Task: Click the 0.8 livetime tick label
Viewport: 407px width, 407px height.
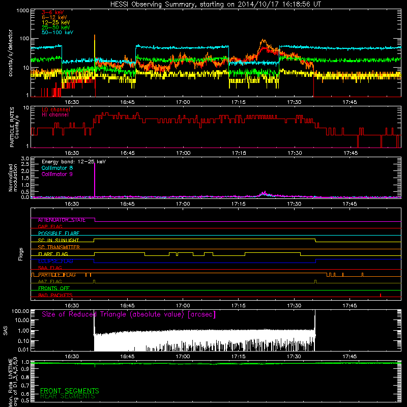Action: click(25, 377)
